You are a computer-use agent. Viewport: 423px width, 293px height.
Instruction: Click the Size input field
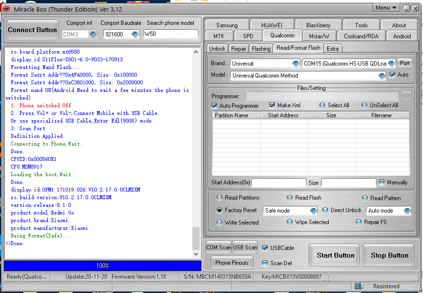(x=348, y=183)
